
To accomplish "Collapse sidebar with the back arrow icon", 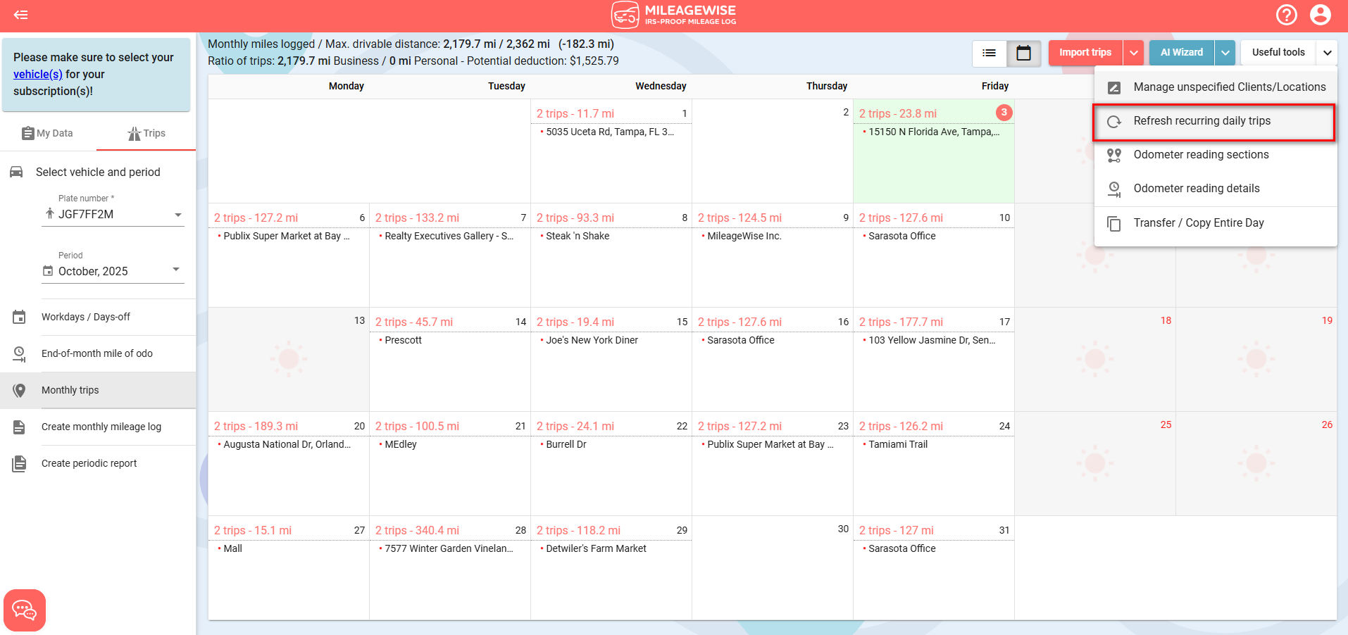I will click(21, 15).
